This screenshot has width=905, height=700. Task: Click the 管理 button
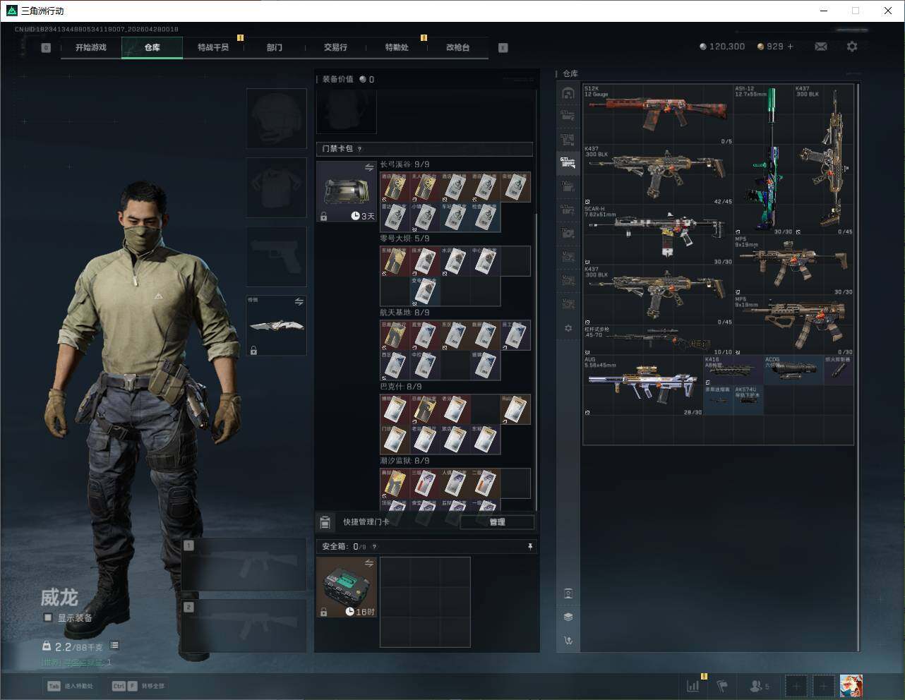coord(497,522)
